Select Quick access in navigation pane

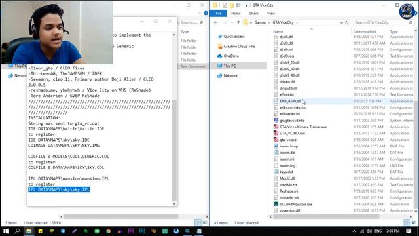point(234,37)
